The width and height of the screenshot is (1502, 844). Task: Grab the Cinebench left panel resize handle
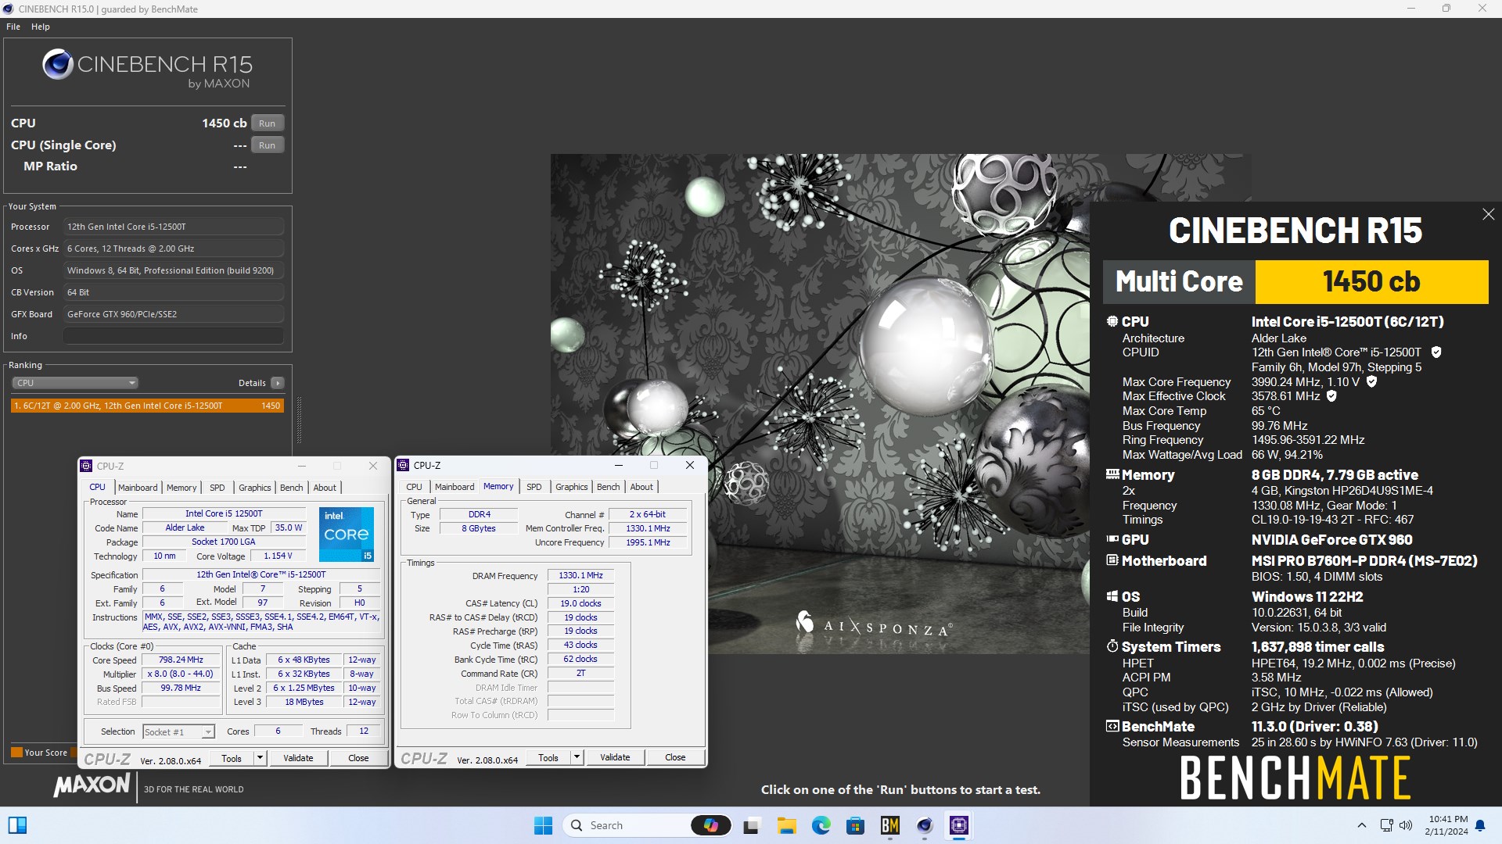tap(299, 420)
